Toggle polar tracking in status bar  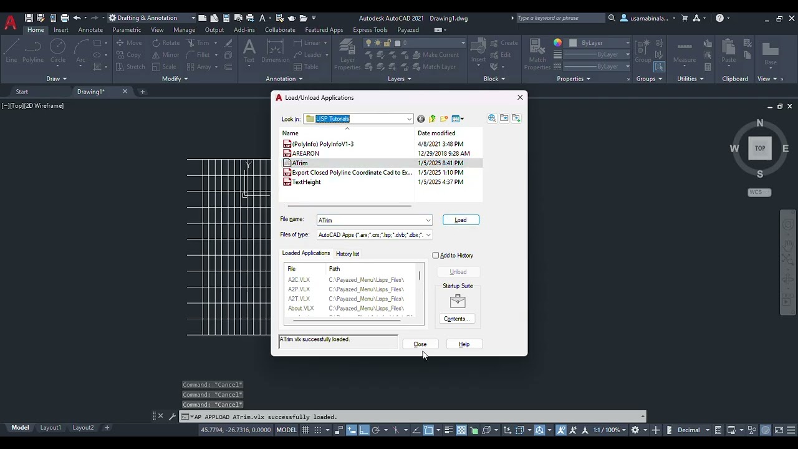[376, 430]
